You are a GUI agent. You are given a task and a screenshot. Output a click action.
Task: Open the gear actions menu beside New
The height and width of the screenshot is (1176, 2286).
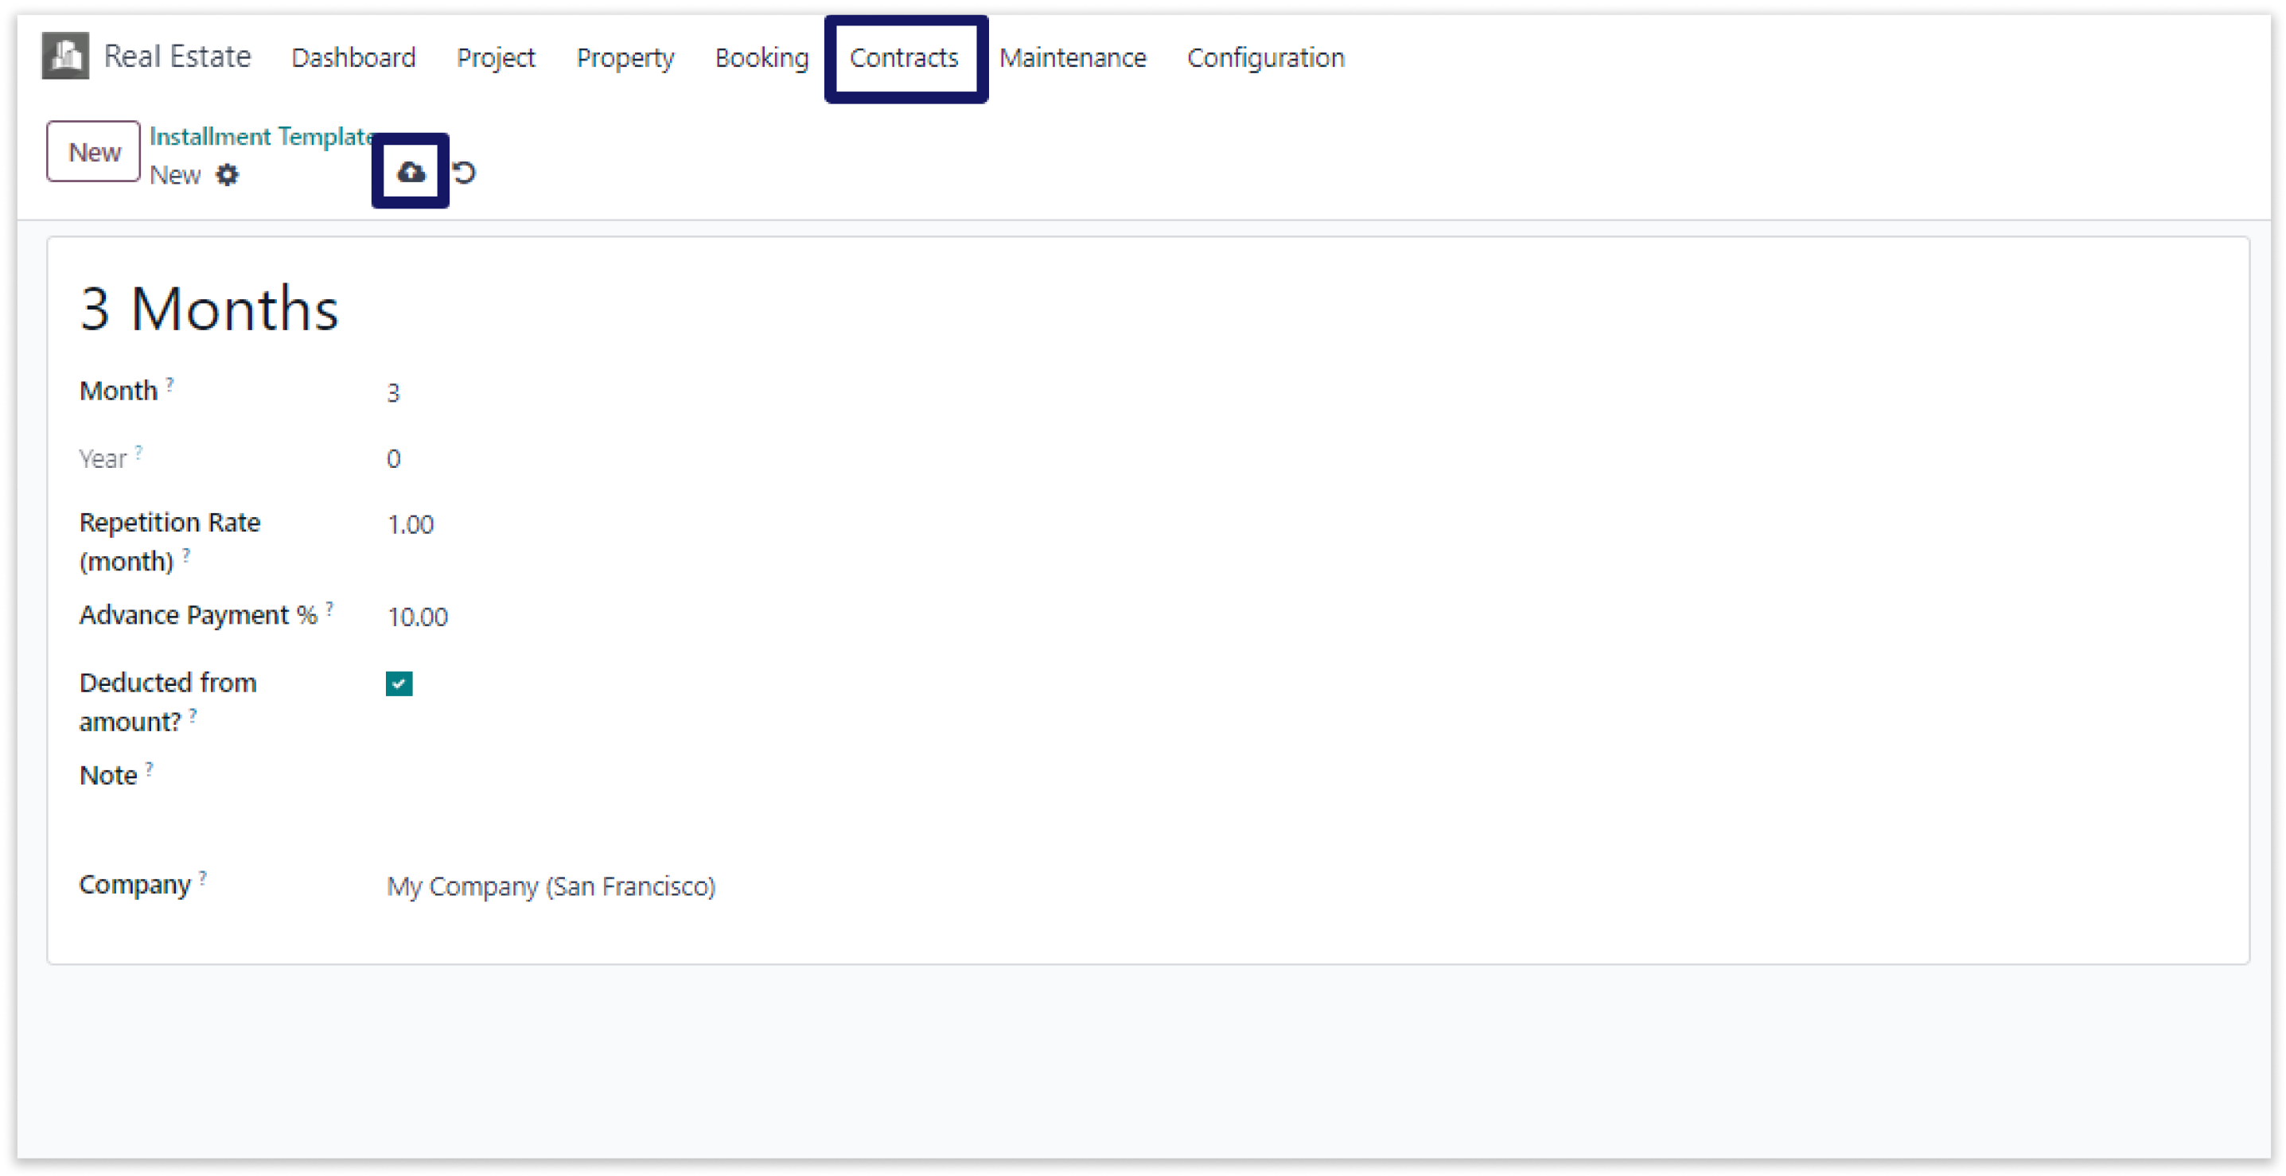[x=228, y=175]
